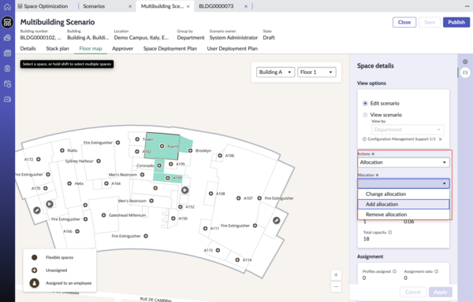Click the Coronado space marker
Screen dimensions: 473x302
(x=159, y=165)
